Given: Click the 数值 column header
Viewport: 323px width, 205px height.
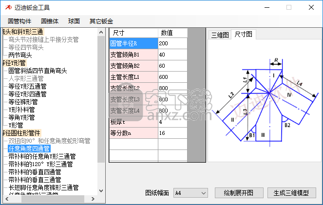Looking at the screenshot, I should (172, 33).
